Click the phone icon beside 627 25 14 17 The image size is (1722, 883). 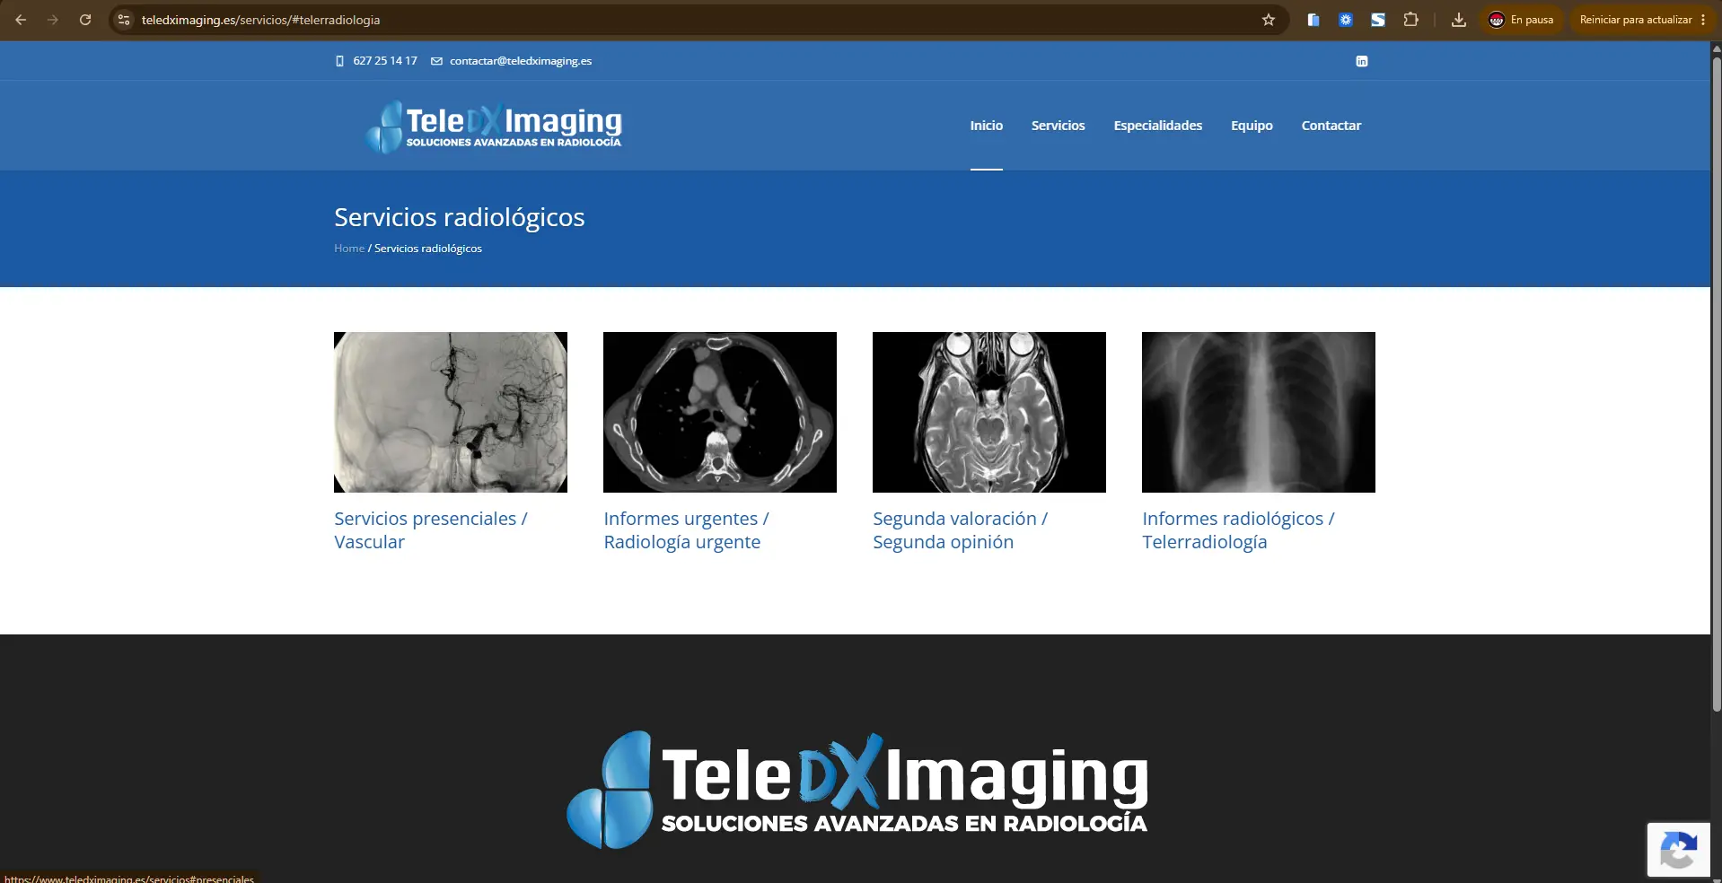(x=339, y=61)
